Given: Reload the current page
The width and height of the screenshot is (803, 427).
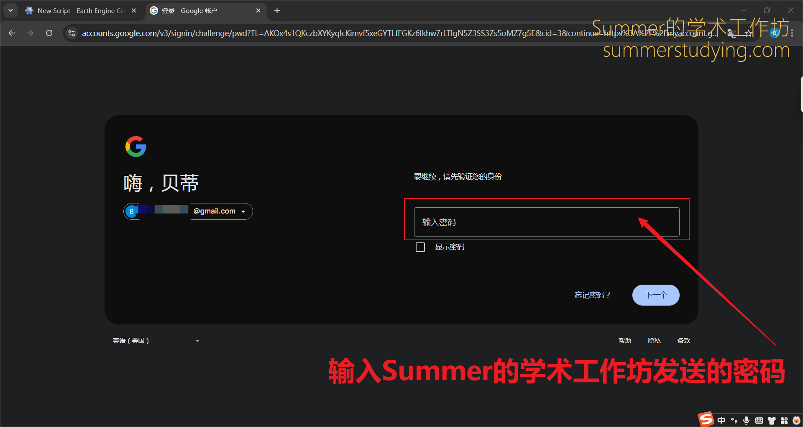Looking at the screenshot, I should pyautogui.click(x=49, y=33).
